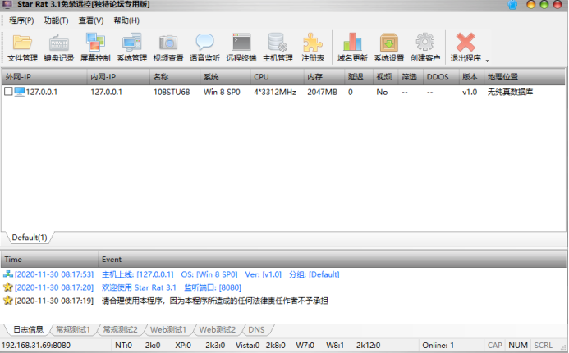
Task: Switch to the Web测试1 tab
Action: tap(168, 329)
